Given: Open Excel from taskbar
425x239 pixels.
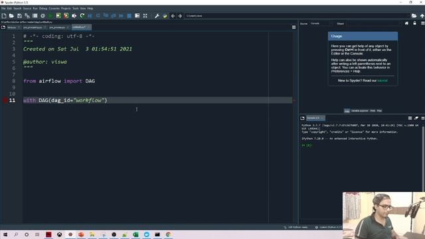Looking at the screenshot, I should coord(135,234).
